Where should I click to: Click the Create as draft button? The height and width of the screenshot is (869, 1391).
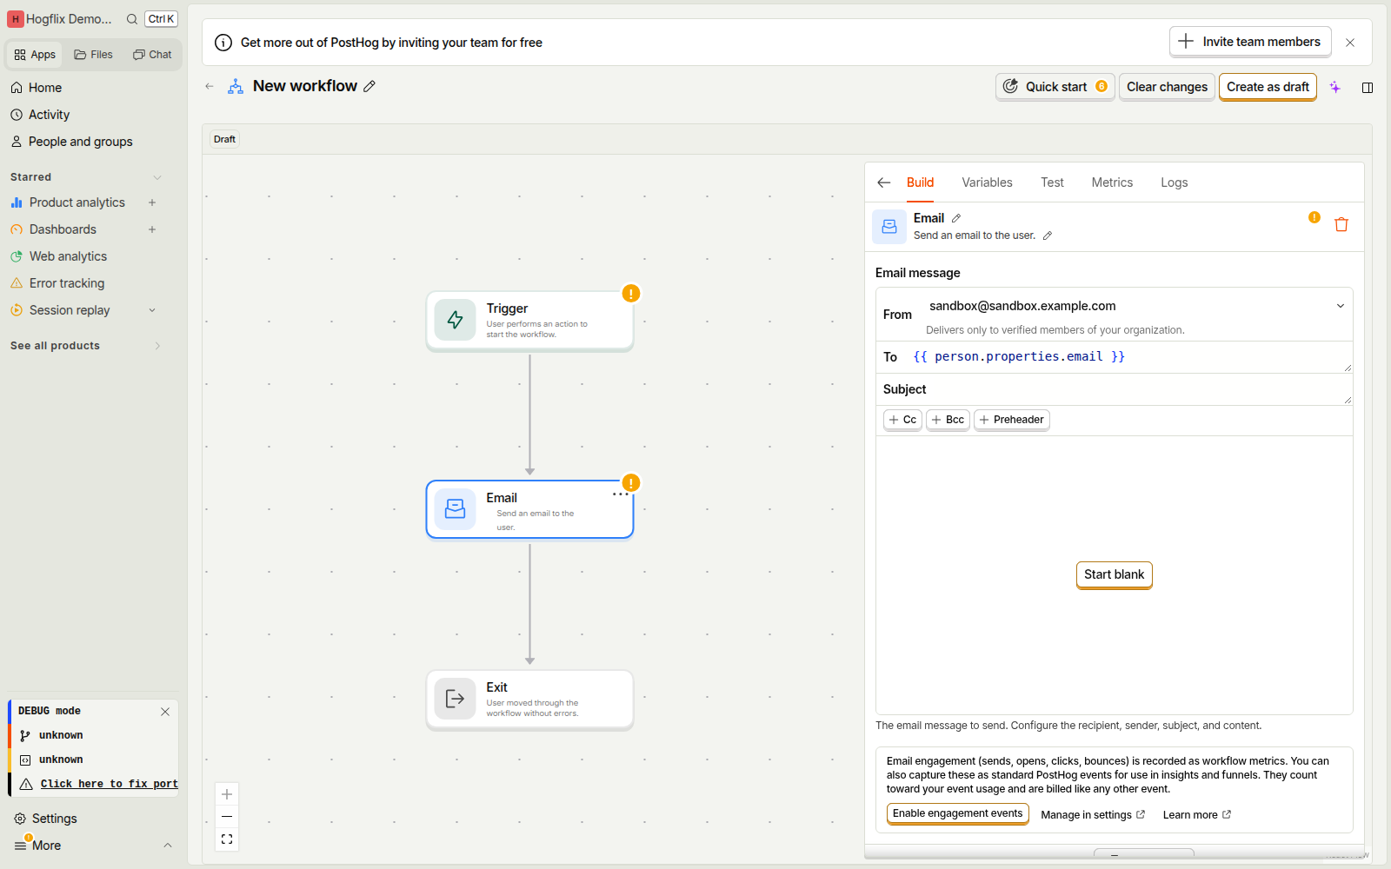(1268, 87)
